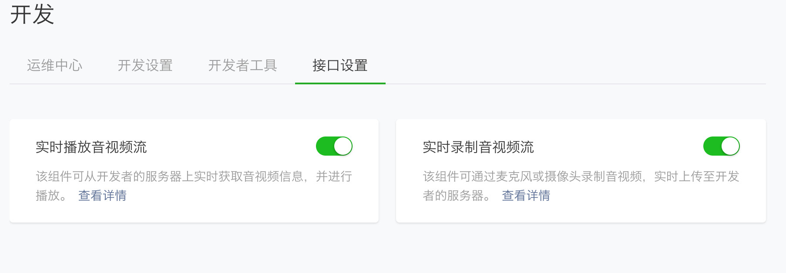The width and height of the screenshot is (786, 273).
Task: Click the 实时录制音视频流 card title
Action: [x=478, y=147]
